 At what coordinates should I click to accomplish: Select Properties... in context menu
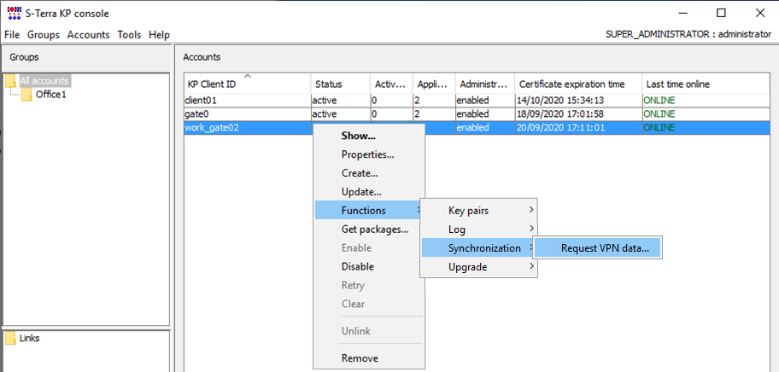click(x=368, y=154)
